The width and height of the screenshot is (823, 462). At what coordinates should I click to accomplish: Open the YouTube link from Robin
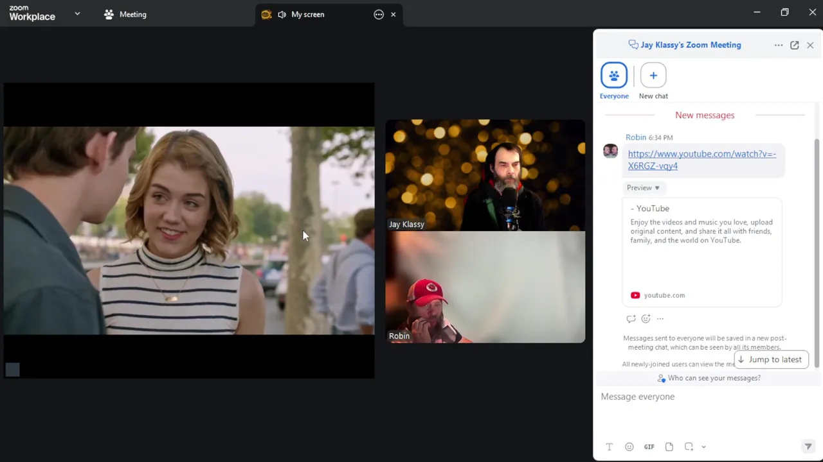click(x=702, y=160)
